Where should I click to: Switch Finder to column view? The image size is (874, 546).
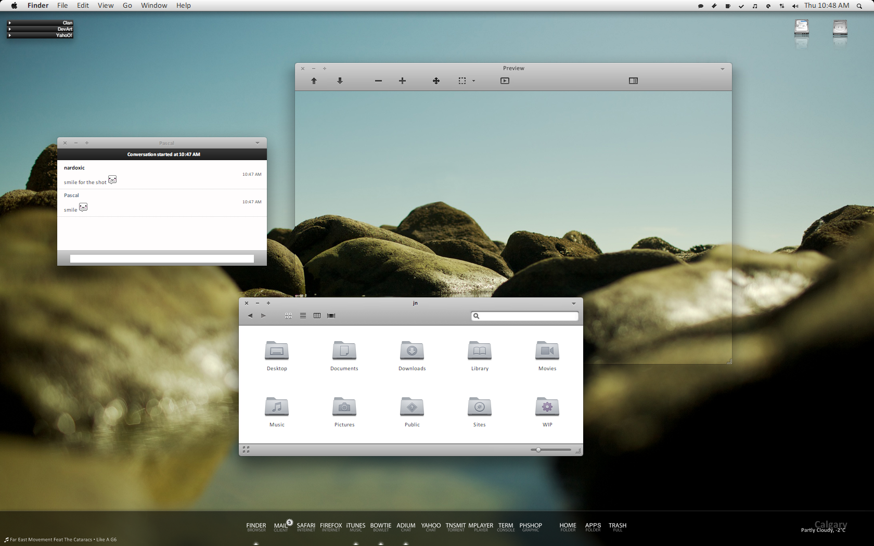click(x=317, y=316)
